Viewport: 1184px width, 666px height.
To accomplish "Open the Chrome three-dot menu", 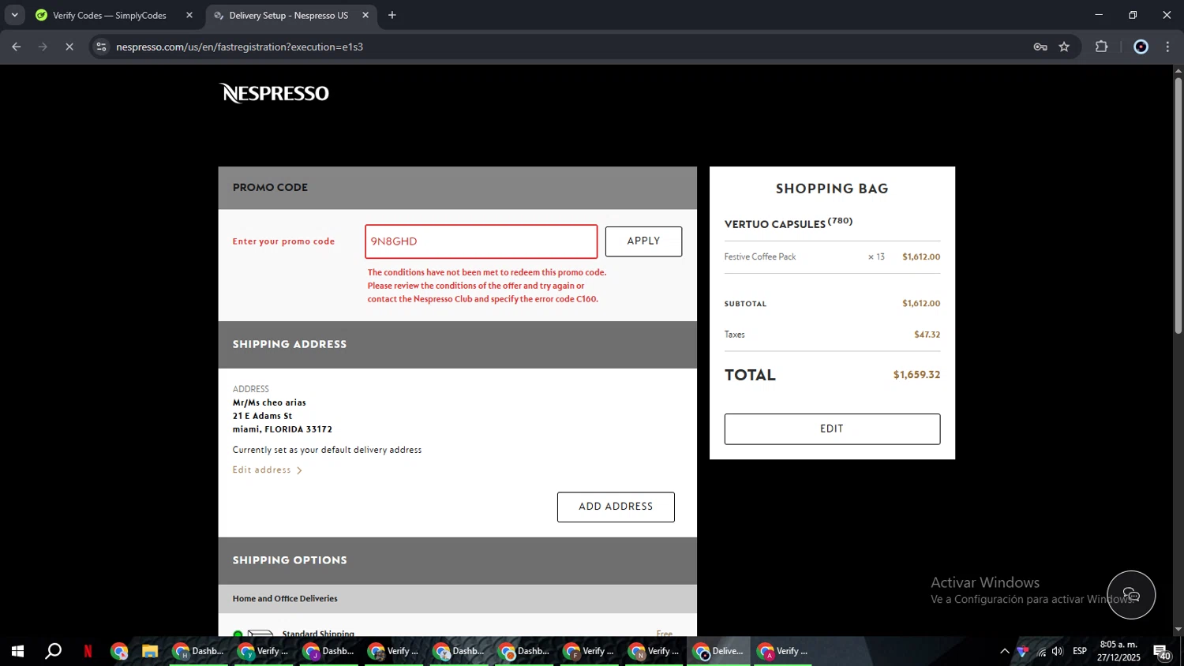I will click(x=1167, y=47).
